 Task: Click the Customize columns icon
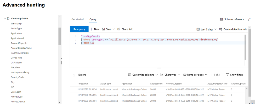[130, 75]
